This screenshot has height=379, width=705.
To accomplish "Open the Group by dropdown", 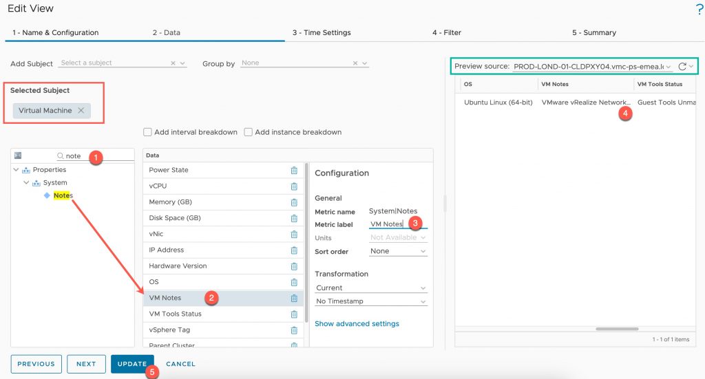I will point(365,63).
